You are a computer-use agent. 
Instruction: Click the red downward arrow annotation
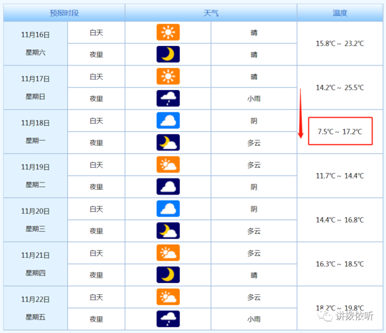tap(301, 114)
